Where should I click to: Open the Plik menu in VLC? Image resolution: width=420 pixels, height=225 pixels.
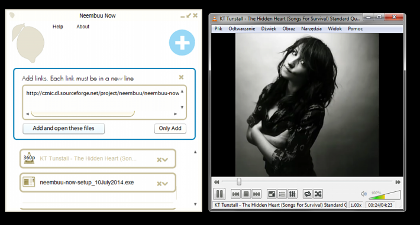[x=218, y=28]
